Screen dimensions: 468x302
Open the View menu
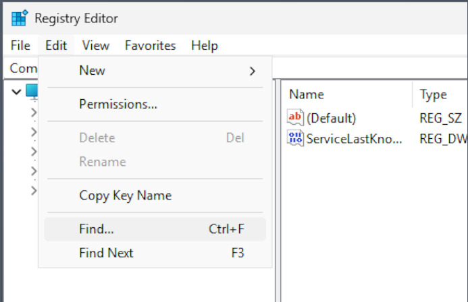coord(96,46)
